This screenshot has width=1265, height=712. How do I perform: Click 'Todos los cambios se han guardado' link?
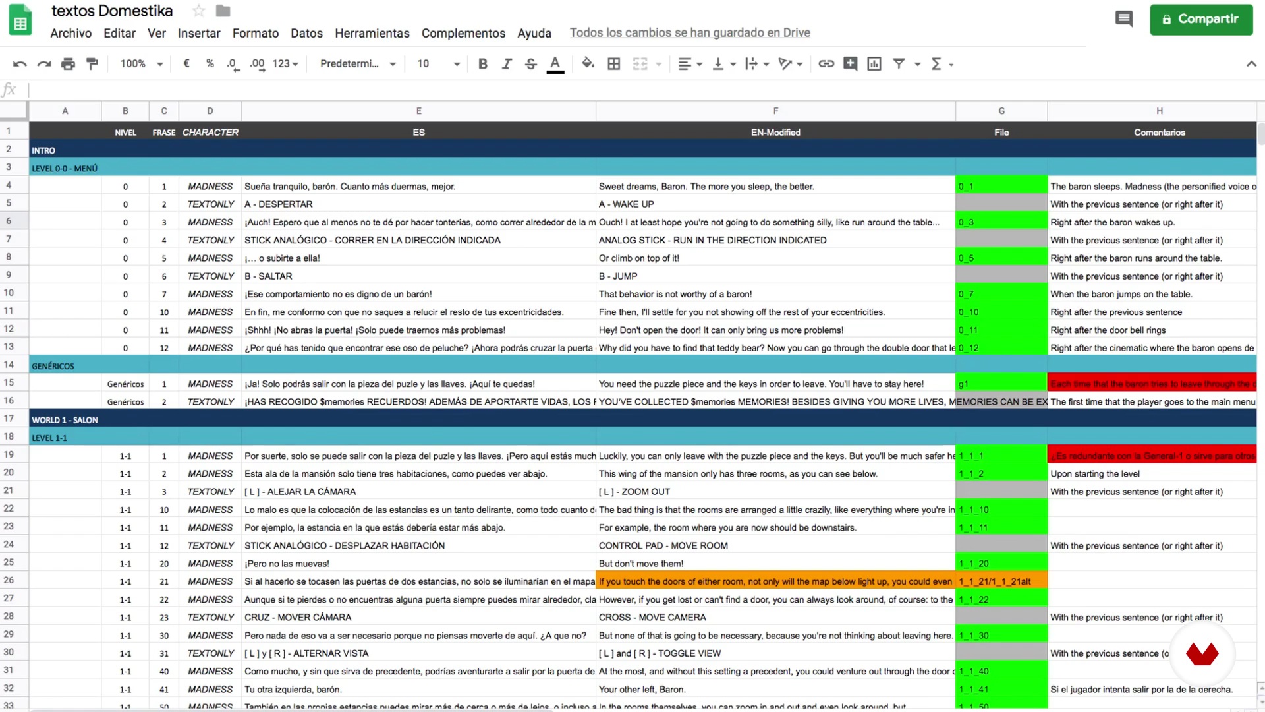[x=690, y=33]
